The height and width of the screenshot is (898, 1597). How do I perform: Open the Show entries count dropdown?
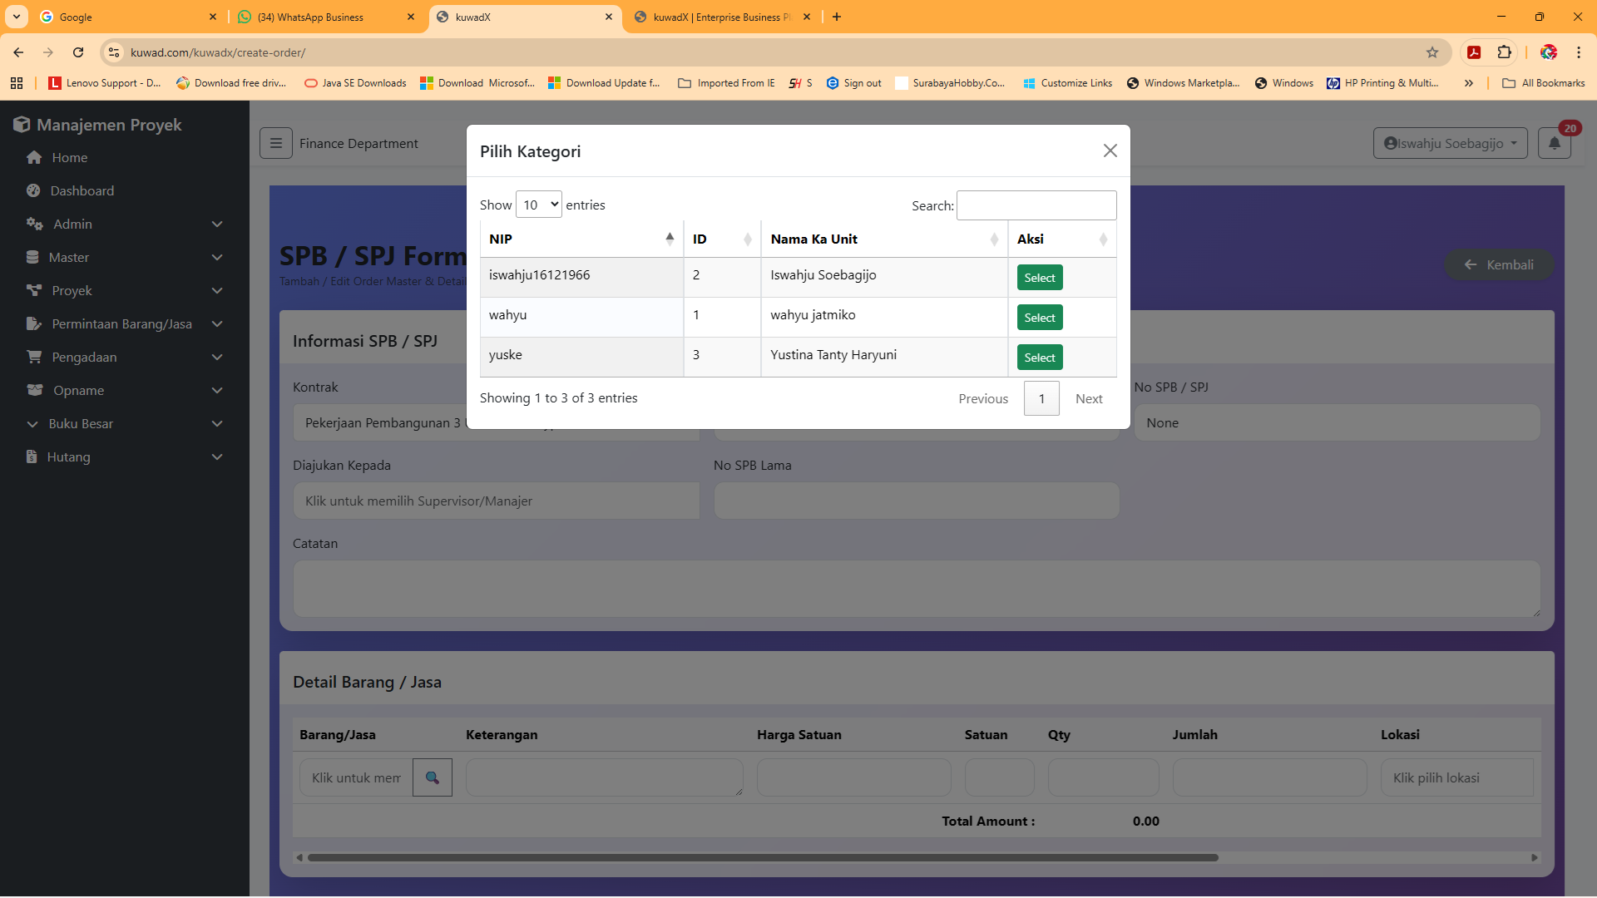pyautogui.click(x=539, y=205)
